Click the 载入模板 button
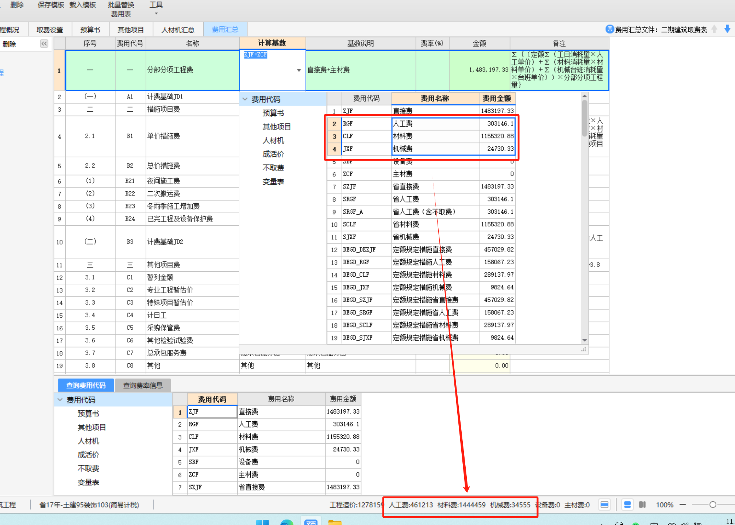The image size is (735, 525). coord(83,5)
